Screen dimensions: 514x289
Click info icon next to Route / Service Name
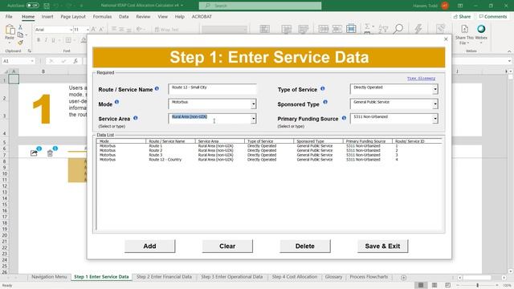click(x=157, y=88)
